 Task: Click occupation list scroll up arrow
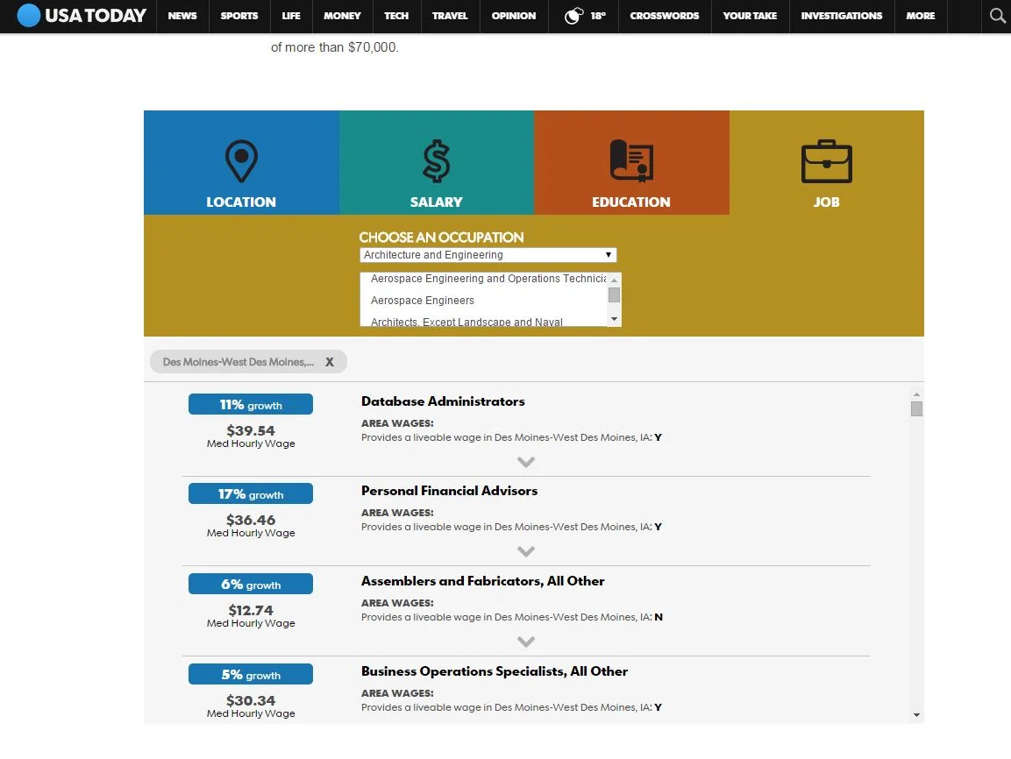click(x=615, y=280)
